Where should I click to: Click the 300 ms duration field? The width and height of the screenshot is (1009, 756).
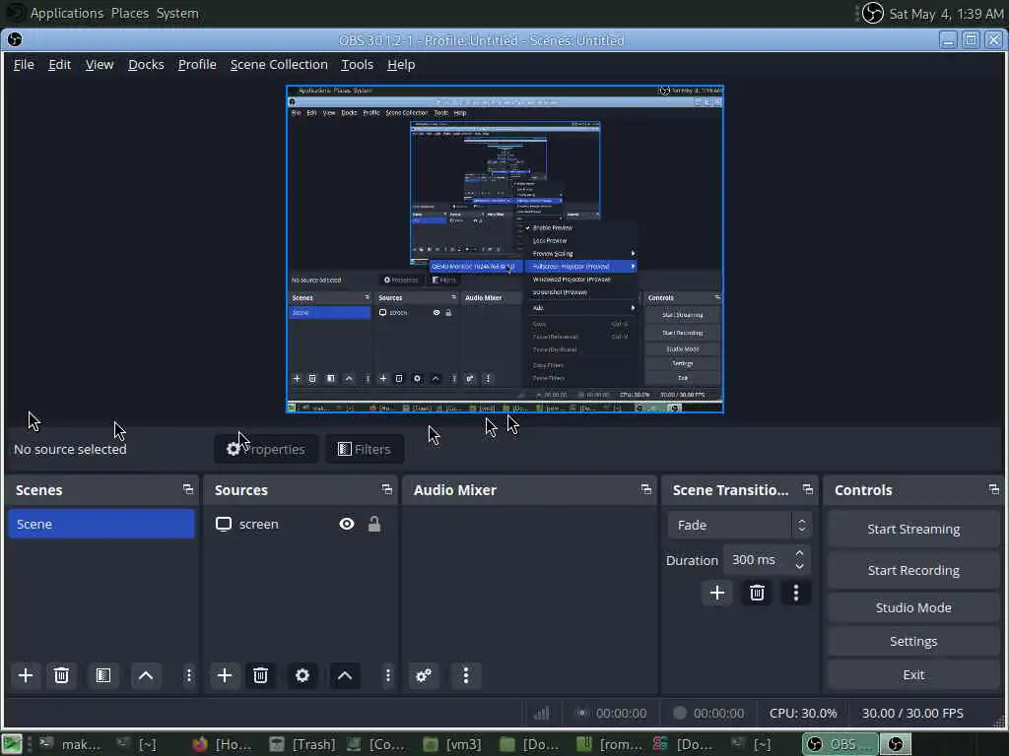[758, 560]
